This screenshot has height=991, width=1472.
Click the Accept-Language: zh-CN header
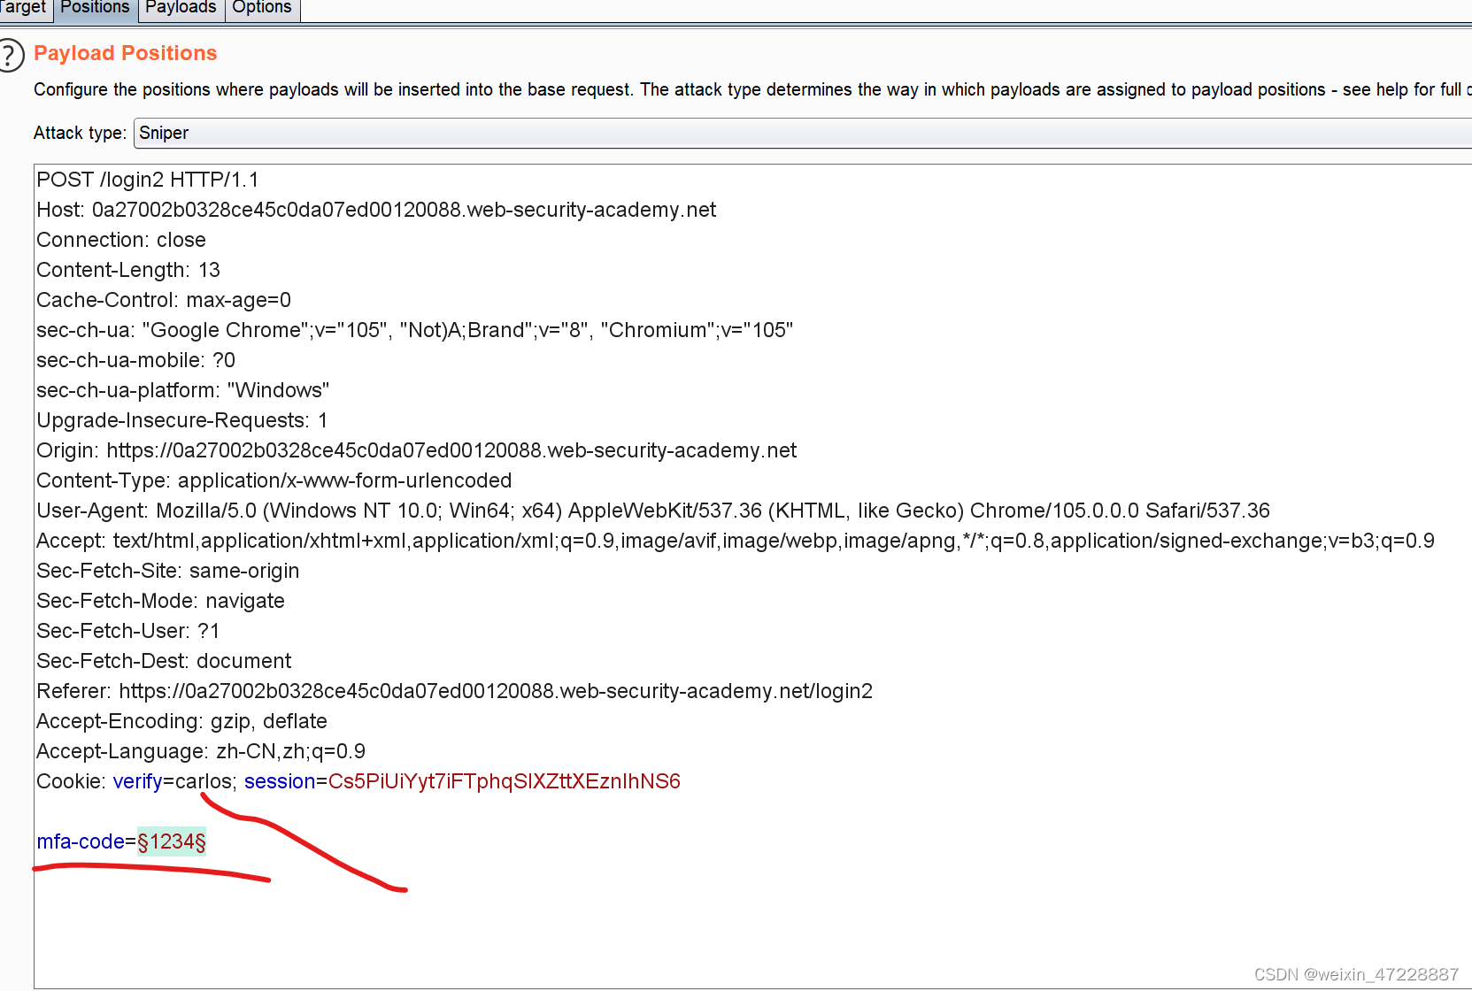tap(201, 751)
